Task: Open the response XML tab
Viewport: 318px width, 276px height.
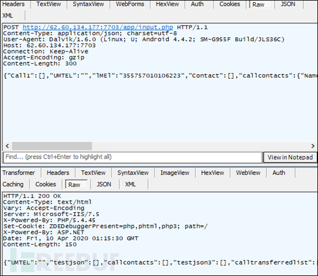Action: pyautogui.click(x=130, y=184)
